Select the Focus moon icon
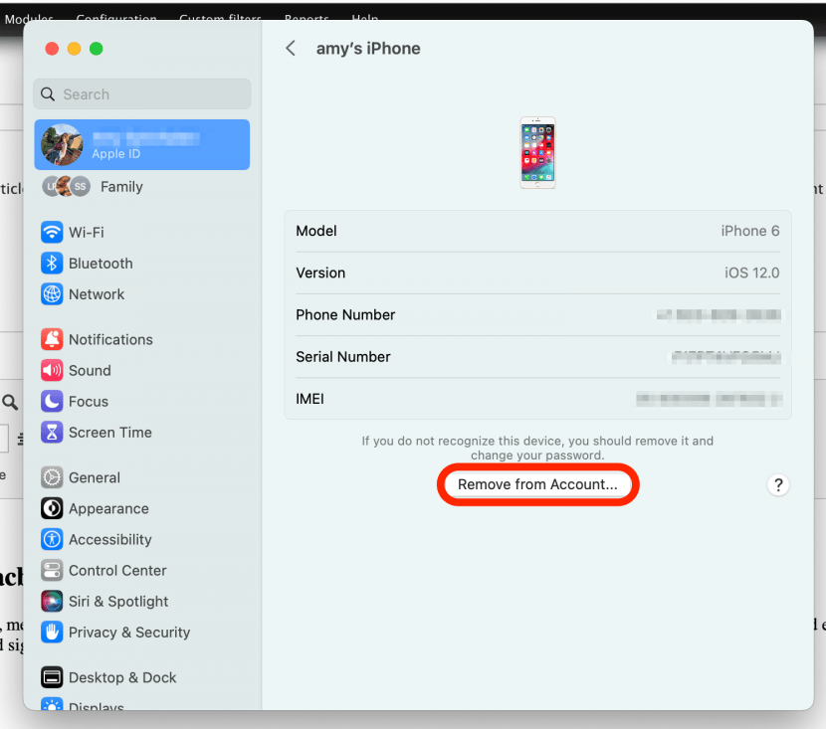This screenshot has height=729, width=826. pyautogui.click(x=52, y=401)
